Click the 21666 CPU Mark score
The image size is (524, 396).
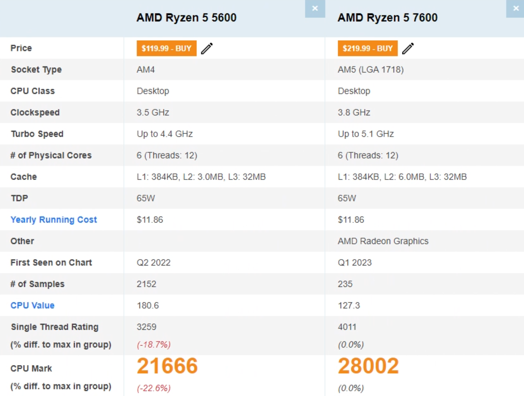coord(167,366)
